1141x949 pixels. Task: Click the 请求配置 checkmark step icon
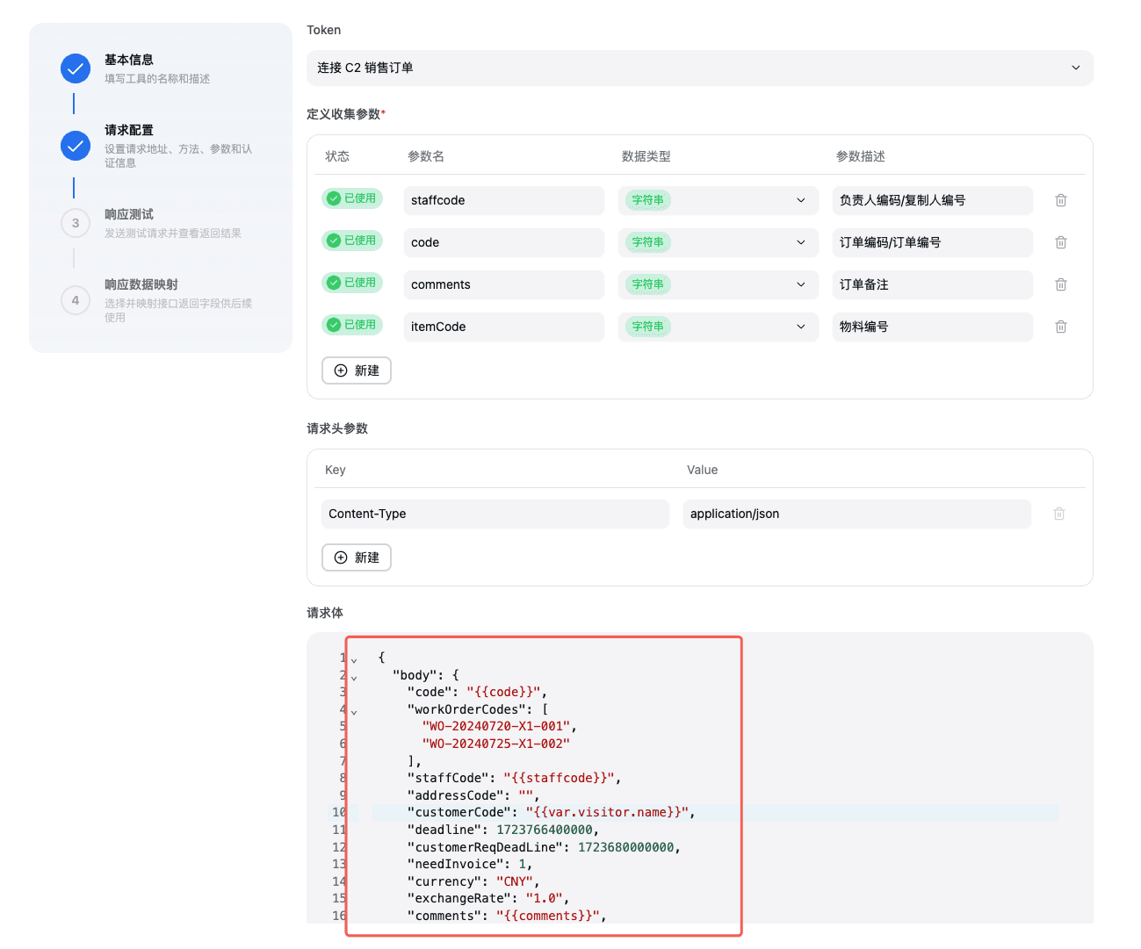(76, 146)
